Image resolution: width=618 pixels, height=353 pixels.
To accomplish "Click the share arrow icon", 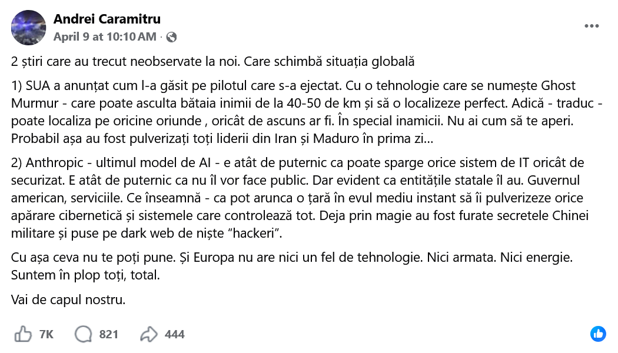I will (x=149, y=334).
